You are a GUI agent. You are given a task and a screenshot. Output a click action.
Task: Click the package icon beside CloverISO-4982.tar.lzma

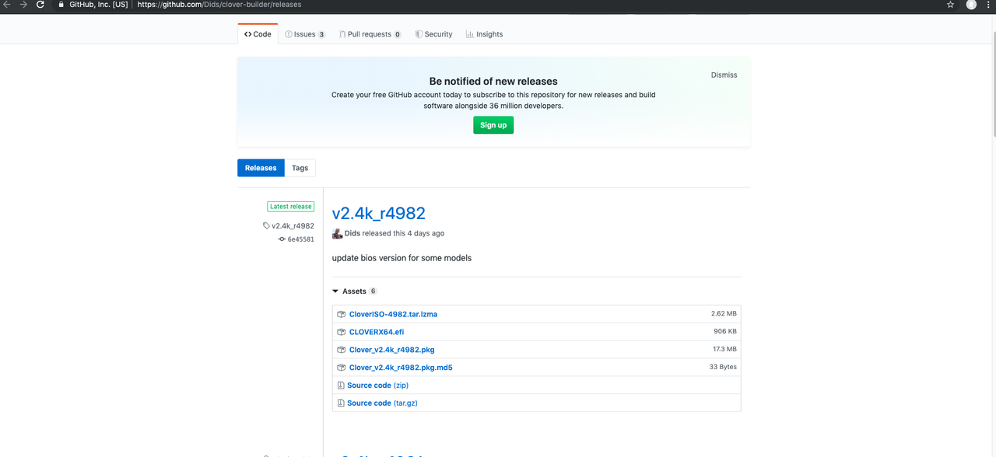(x=341, y=315)
